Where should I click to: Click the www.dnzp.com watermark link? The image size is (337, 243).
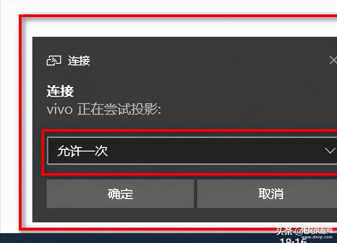point(317,237)
